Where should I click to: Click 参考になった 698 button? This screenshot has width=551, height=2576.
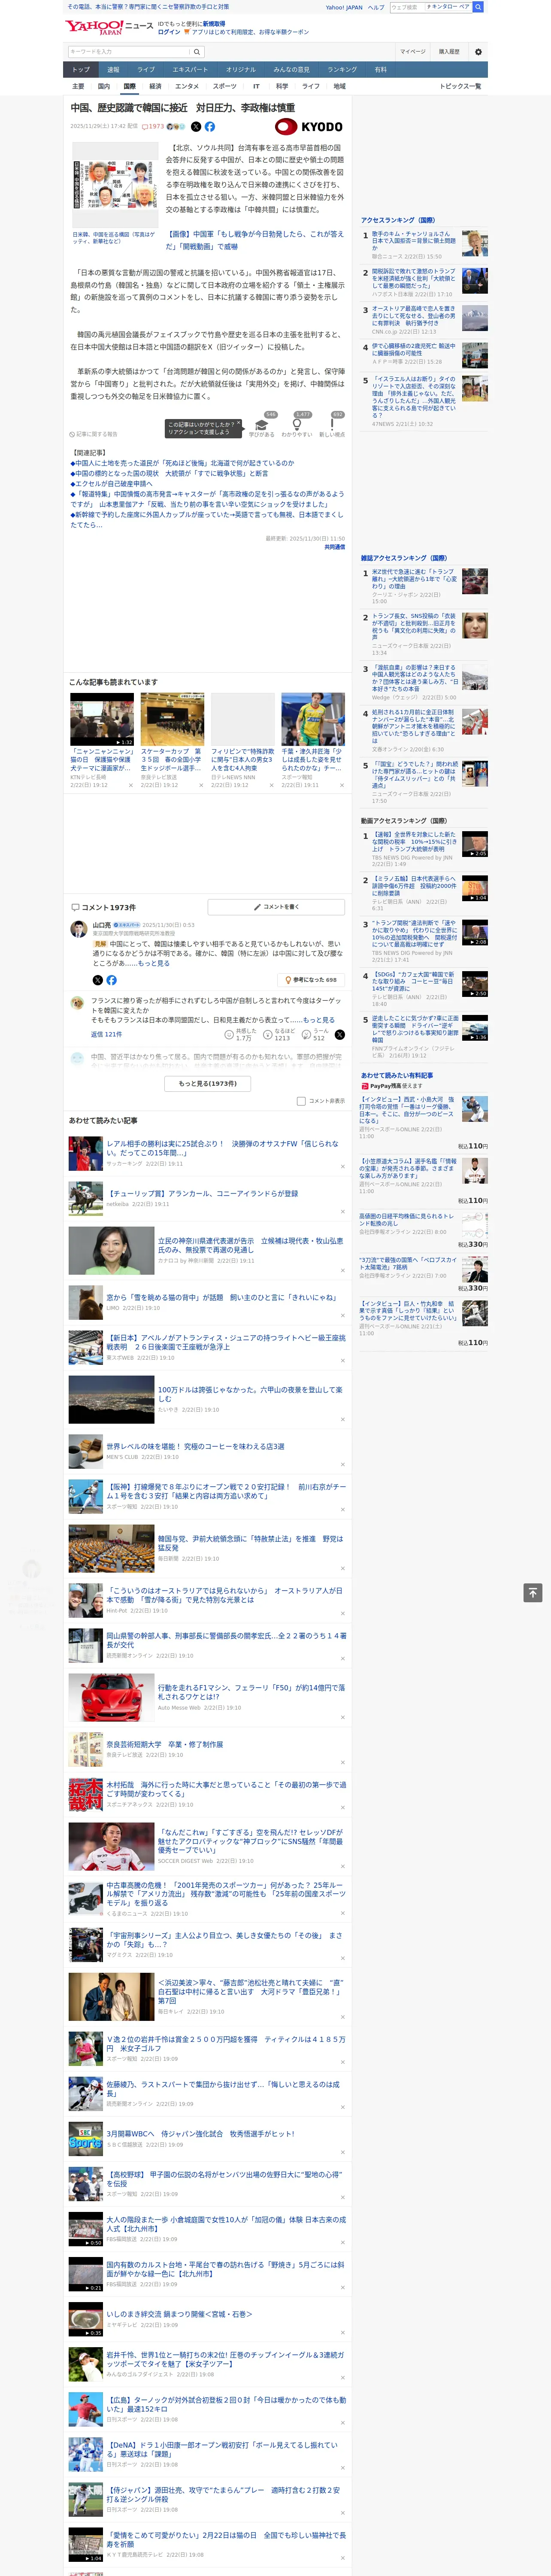311,980
